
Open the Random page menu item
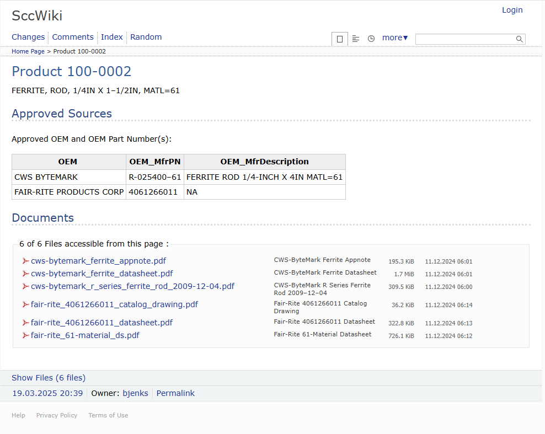pyautogui.click(x=146, y=37)
